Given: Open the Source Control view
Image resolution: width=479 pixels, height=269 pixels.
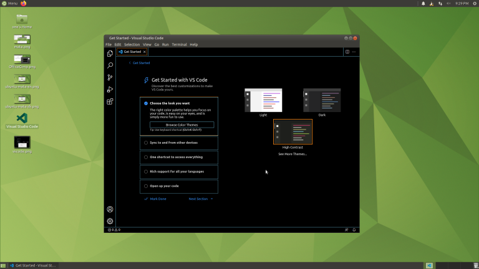Looking at the screenshot, I should (x=110, y=77).
